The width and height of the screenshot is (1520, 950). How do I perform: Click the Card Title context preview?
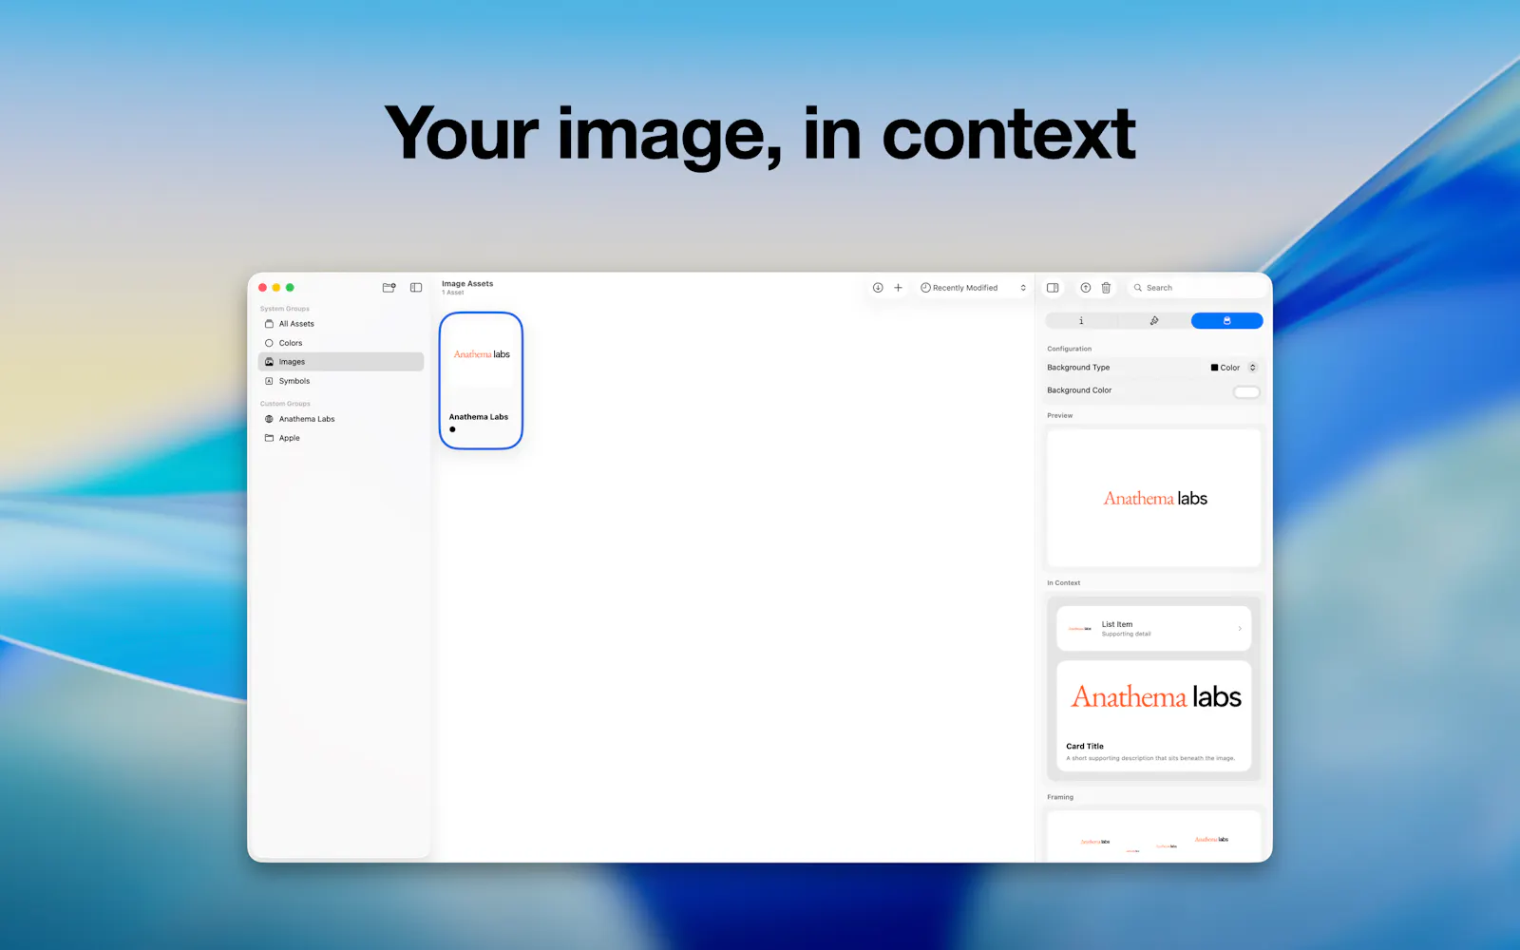[x=1154, y=716]
